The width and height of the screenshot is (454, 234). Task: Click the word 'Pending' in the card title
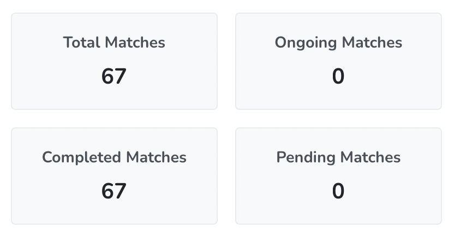point(306,157)
